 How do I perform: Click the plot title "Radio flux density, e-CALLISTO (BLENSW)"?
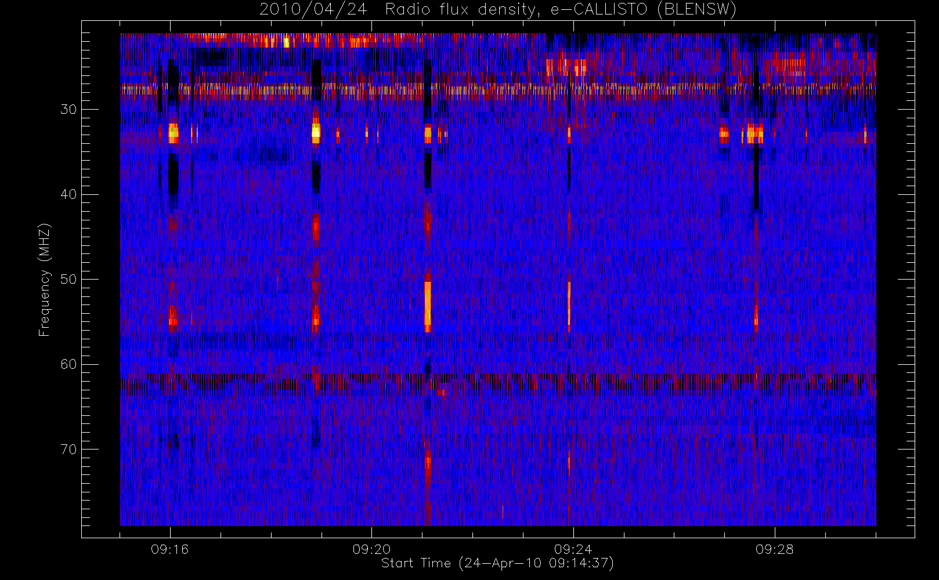(561, 10)
